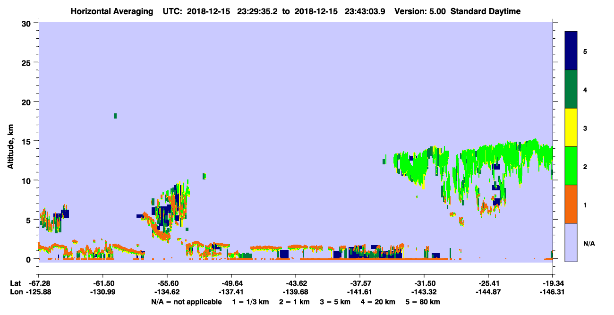614x315 pixels.
Task: Click the latitude value '-25.41'
Action: [488, 283]
